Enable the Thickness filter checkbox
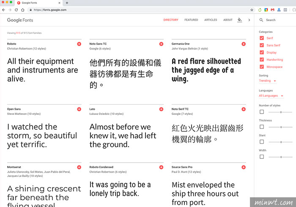 coord(262,127)
